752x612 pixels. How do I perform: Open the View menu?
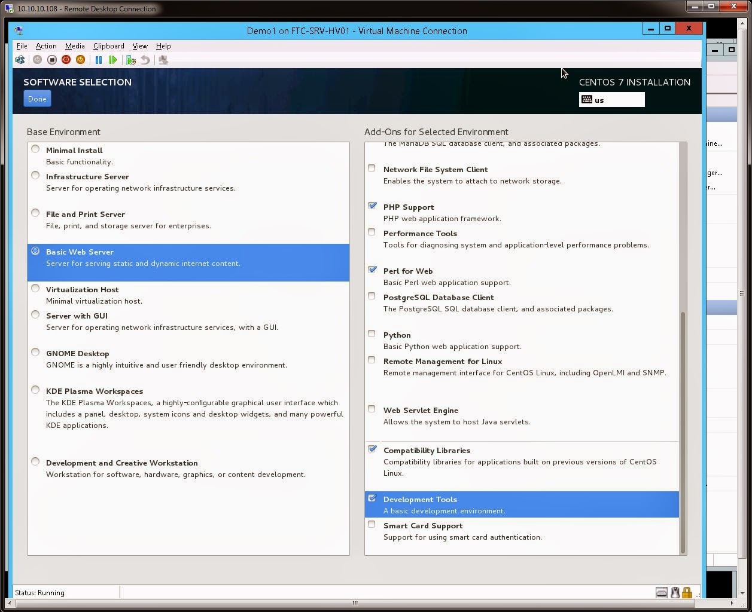pos(140,46)
